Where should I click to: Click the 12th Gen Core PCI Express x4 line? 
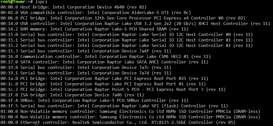coord(123,18)
